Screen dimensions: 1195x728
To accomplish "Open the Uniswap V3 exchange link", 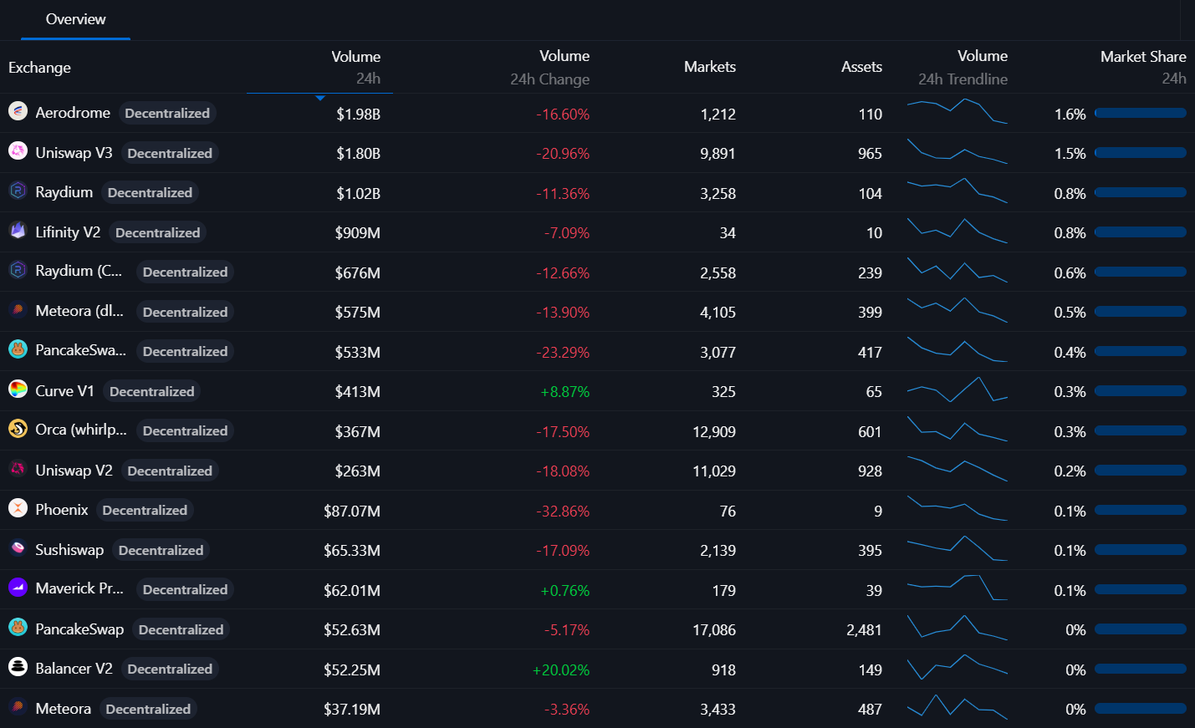I will [x=74, y=153].
